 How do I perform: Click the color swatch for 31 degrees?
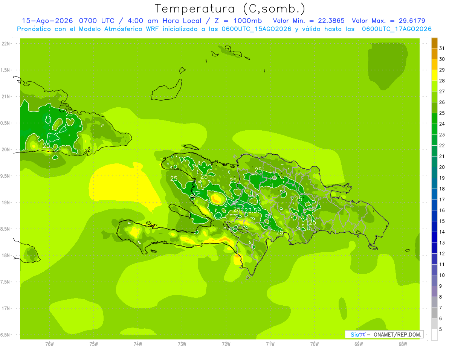click(x=434, y=43)
